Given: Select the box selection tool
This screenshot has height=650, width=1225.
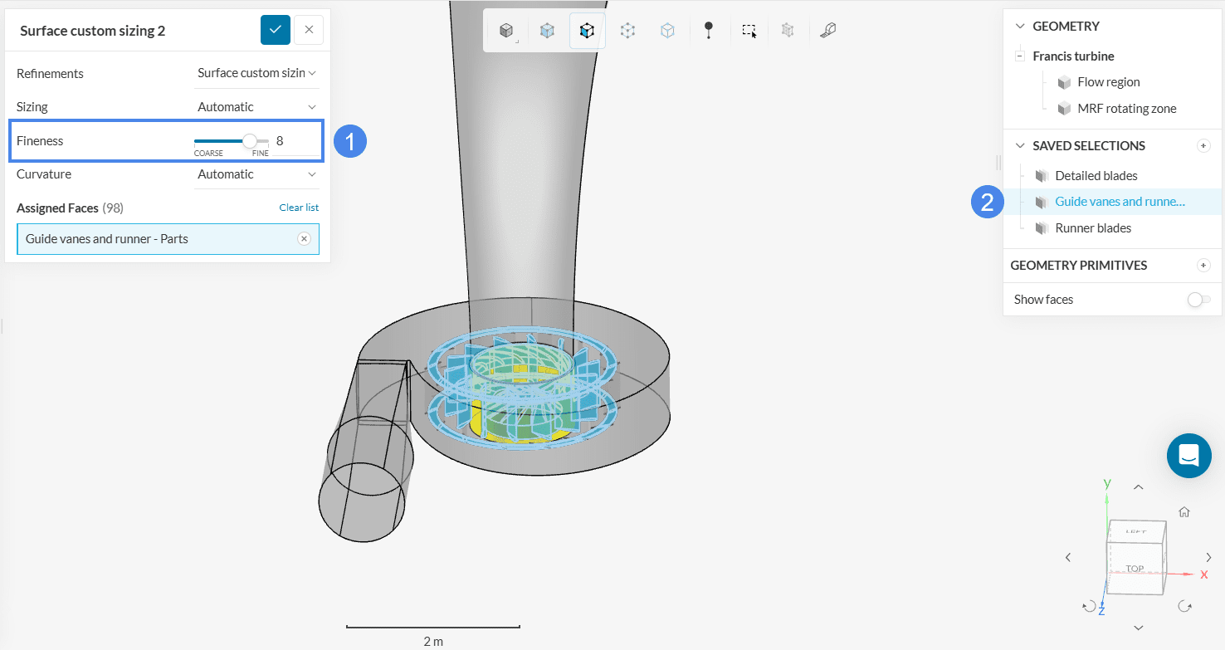Looking at the screenshot, I should (749, 31).
